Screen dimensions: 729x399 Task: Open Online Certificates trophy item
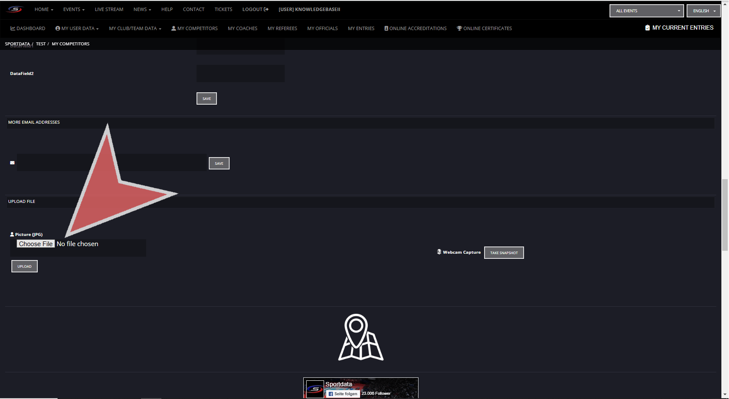click(484, 28)
